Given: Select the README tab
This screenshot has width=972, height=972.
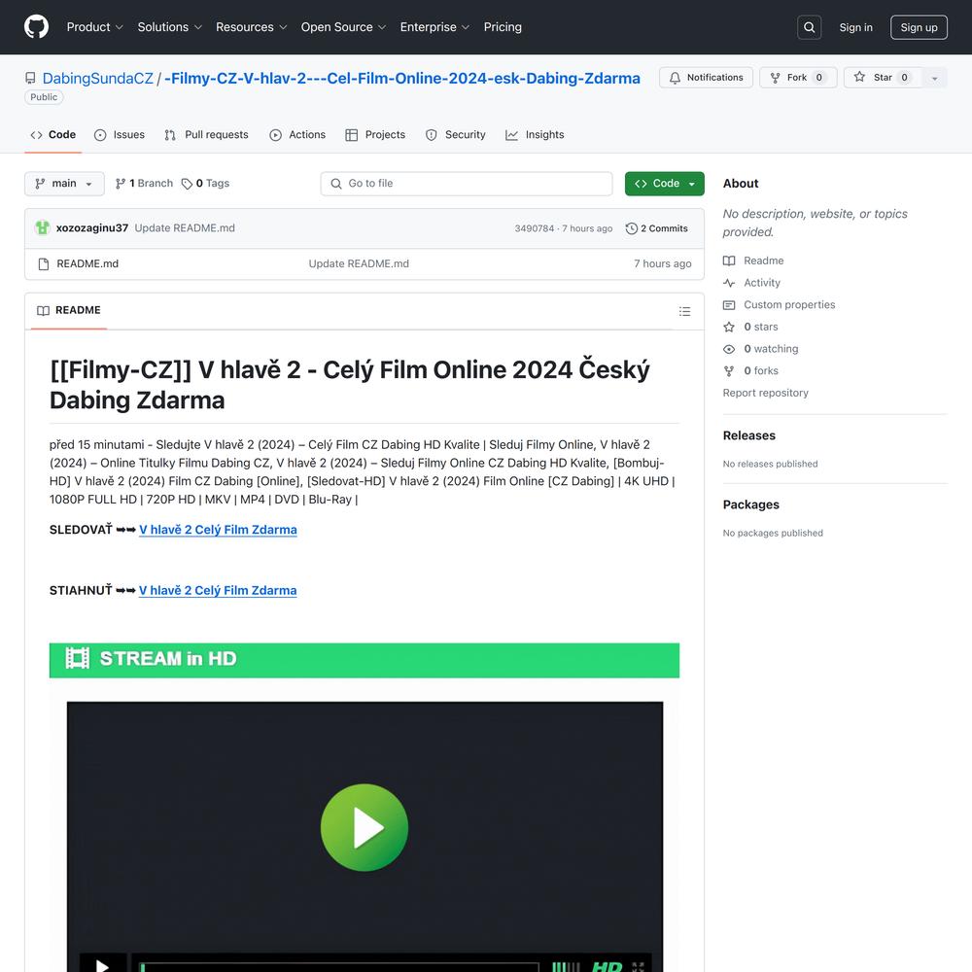Looking at the screenshot, I should pyautogui.click(x=69, y=311).
